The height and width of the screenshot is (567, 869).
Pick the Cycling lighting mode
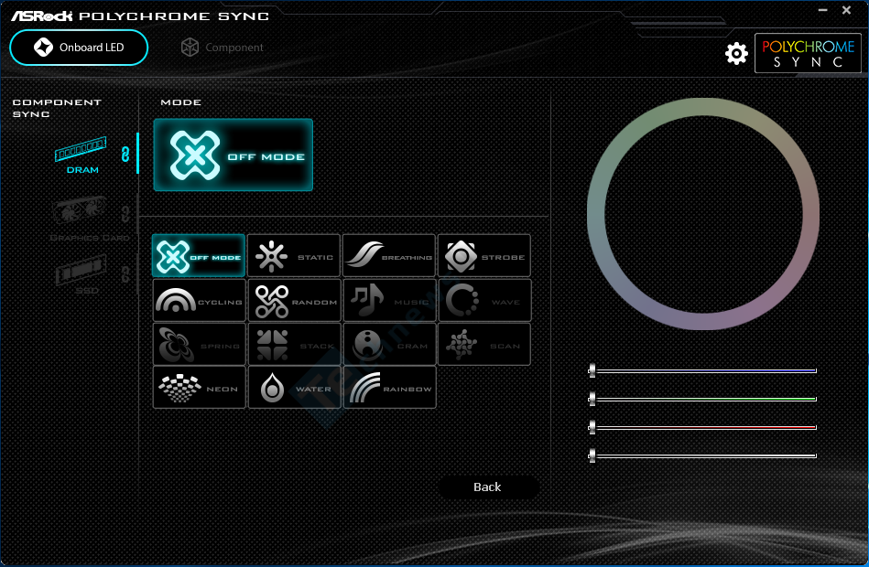(199, 301)
